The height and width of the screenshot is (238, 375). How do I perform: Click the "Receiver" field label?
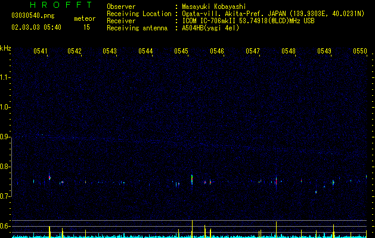coord(121,21)
